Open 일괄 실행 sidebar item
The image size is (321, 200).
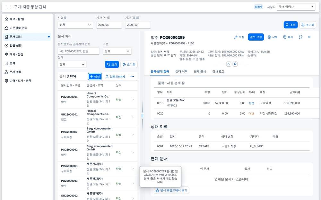(x=27, y=45)
